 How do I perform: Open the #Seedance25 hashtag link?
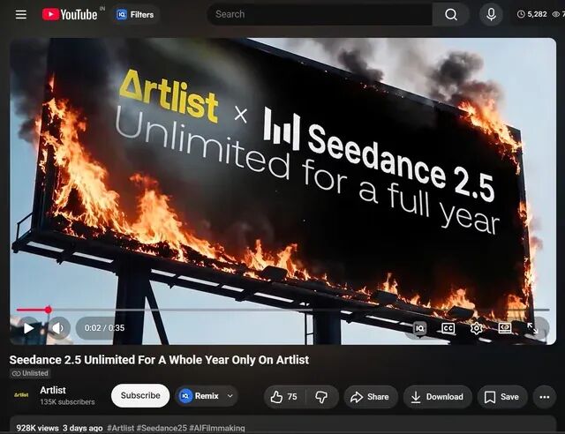[162, 428]
